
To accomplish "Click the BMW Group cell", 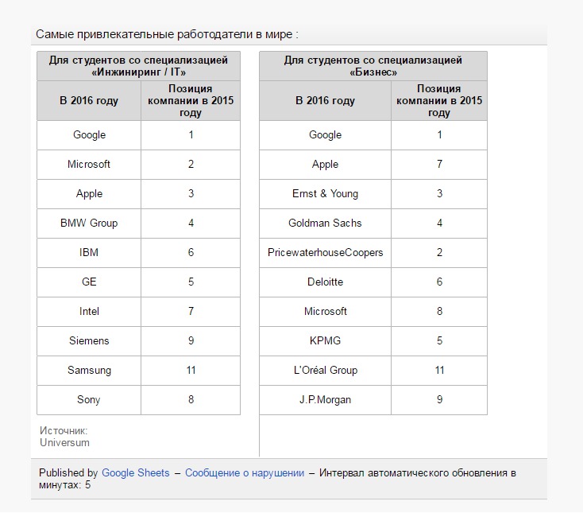I will (89, 223).
